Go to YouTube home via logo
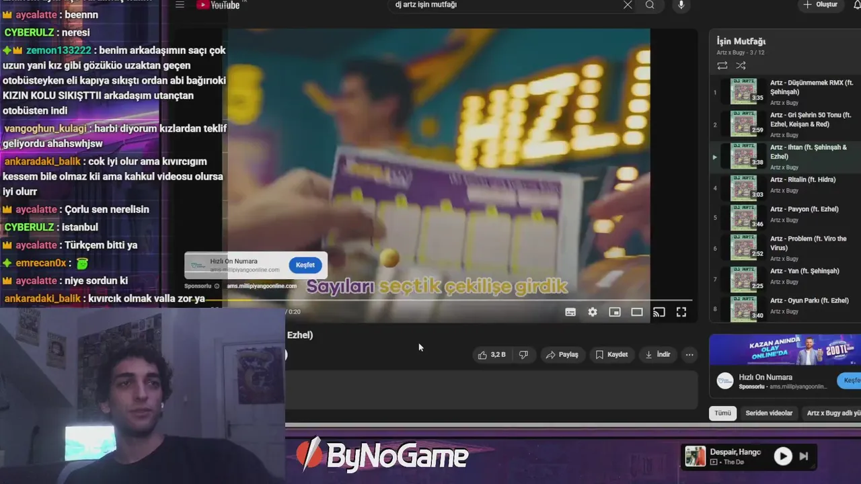Image resolution: width=861 pixels, height=484 pixels. pyautogui.click(x=218, y=5)
